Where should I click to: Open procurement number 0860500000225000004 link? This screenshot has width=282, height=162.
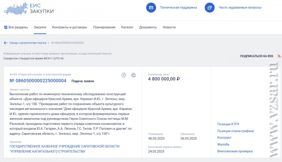(38, 81)
